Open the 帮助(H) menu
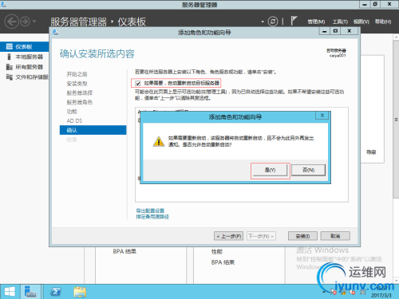The width and height of the screenshot is (399, 299). click(x=383, y=22)
